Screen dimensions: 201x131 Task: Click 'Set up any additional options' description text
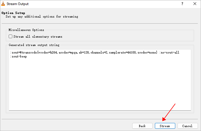click(42, 17)
